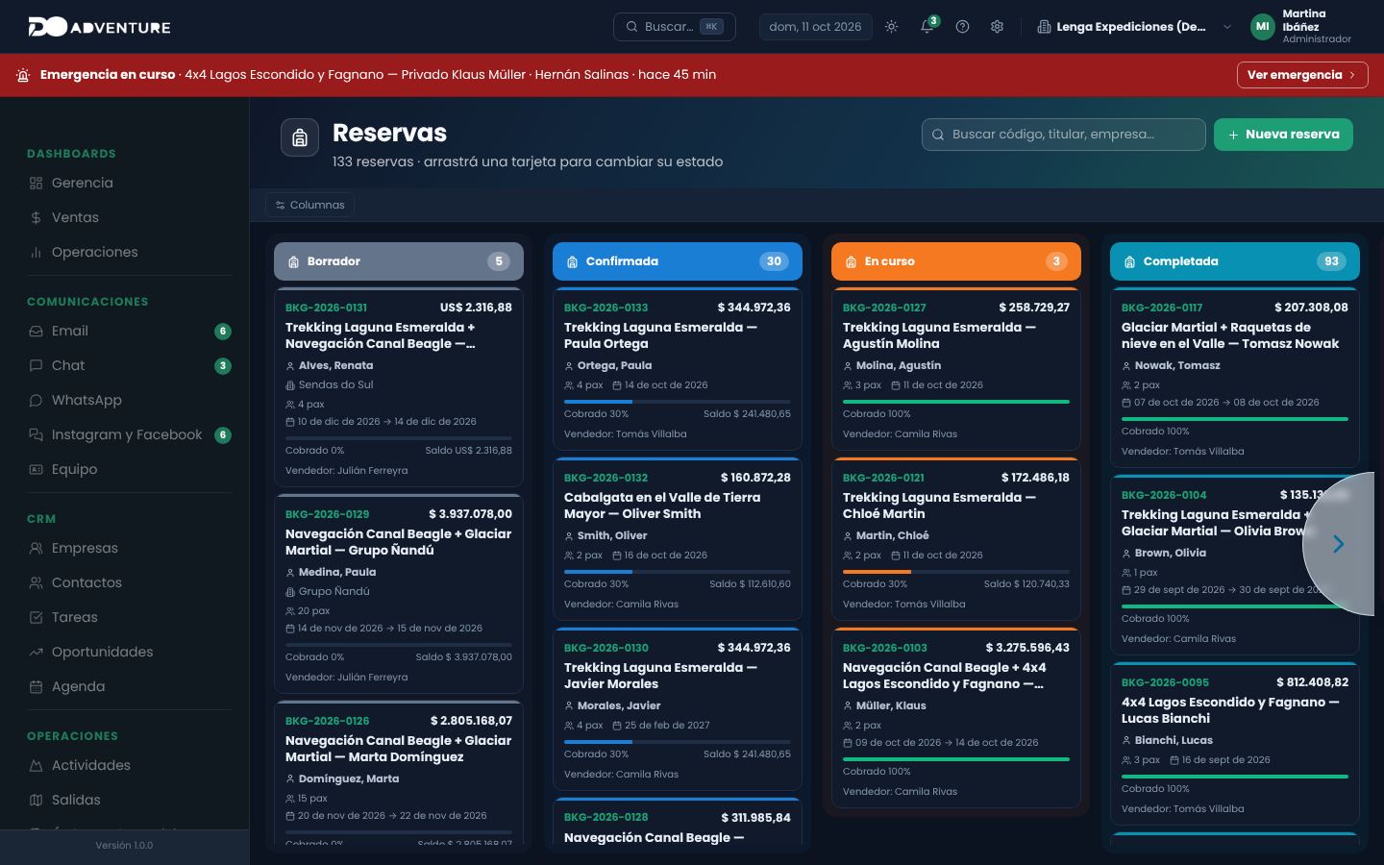Screen dimensions: 1384x865
Task: Toggle the light/dark theme sun icon
Action: click(x=892, y=27)
